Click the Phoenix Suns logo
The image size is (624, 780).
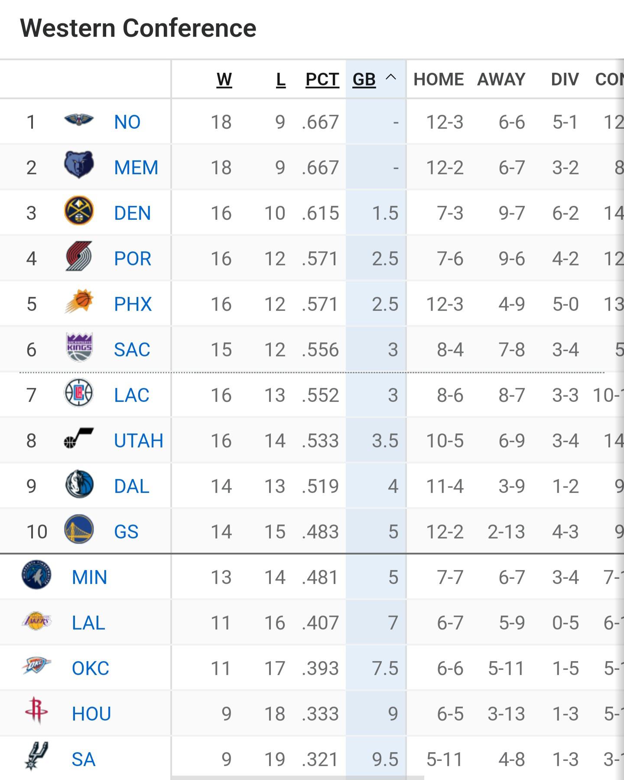79,302
